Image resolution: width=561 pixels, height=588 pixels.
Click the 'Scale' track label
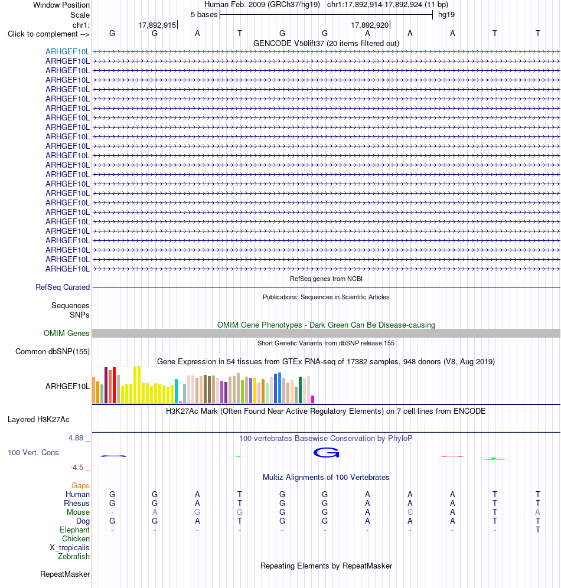coord(80,15)
